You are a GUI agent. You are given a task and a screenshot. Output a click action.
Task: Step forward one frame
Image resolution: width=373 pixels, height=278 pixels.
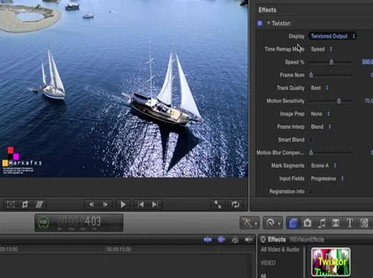pyautogui.click(x=105, y=204)
